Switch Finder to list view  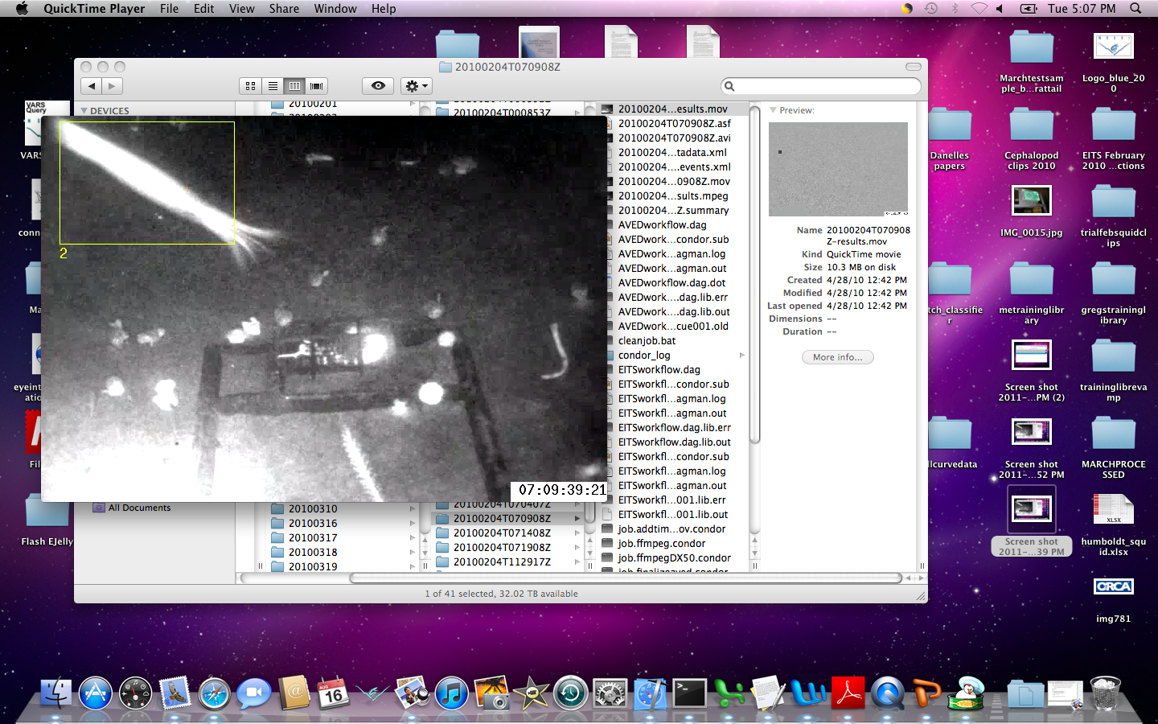point(273,86)
